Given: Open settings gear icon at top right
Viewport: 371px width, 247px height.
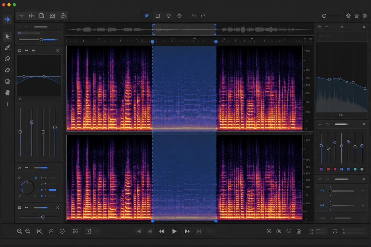Looking at the screenshot, I should pyautogui.click(x=348, y=16).
